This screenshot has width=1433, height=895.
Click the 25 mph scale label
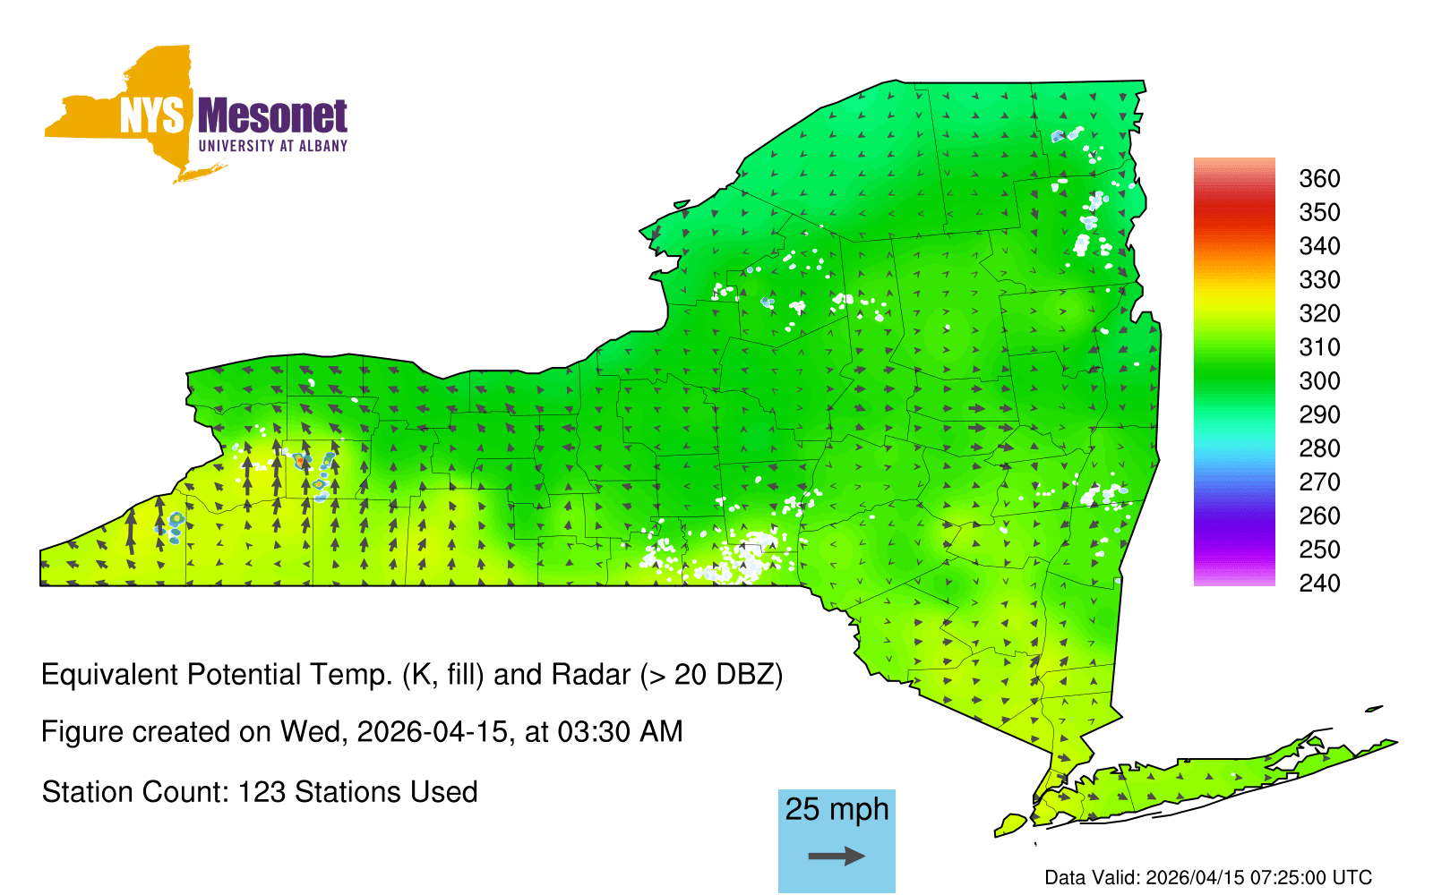(x=837, y=809)
